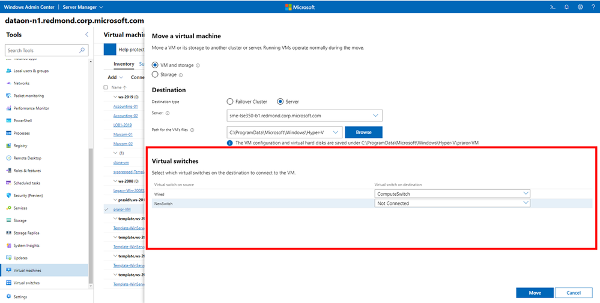Open Virtual switches tool
600x303 pixels.
tap(26, 283)
